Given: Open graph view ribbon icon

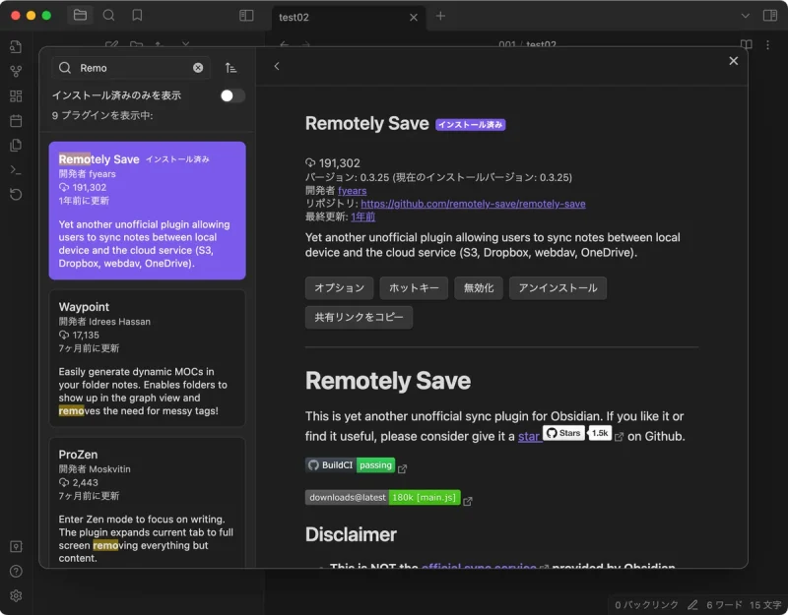Looking at the screenshot, I should click(16, 71).
